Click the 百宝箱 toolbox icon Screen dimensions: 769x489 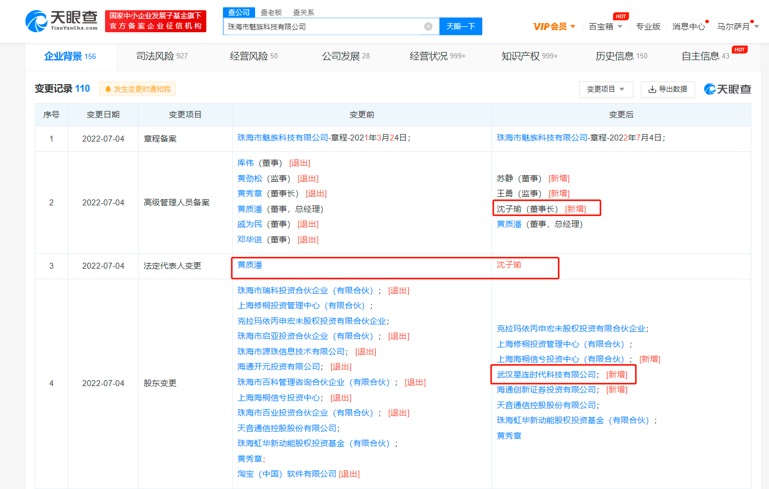click(602, 26)
